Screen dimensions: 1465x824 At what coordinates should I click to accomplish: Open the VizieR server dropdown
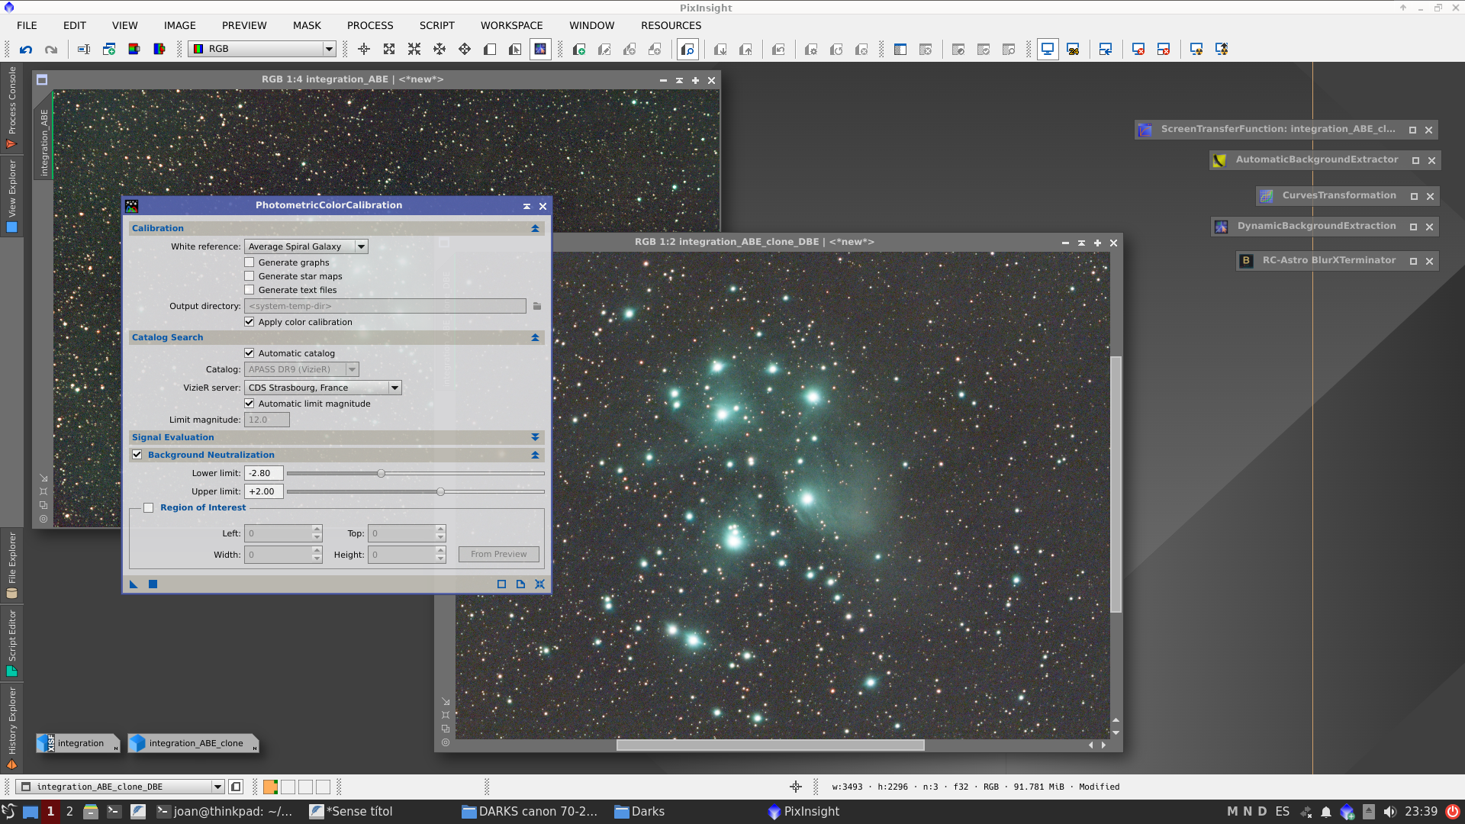click(x=394, y=387)
